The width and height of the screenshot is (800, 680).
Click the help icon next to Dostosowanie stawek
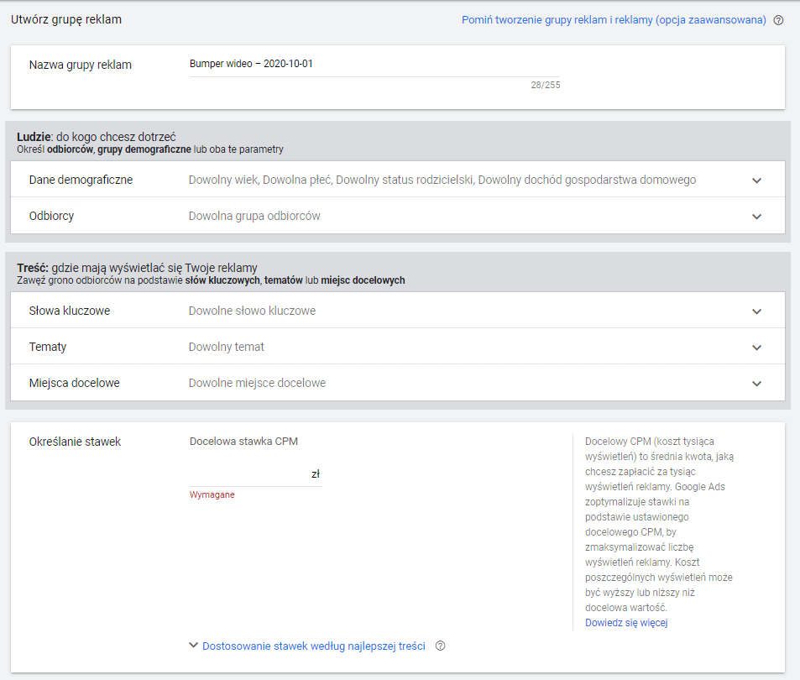point(441,646)
